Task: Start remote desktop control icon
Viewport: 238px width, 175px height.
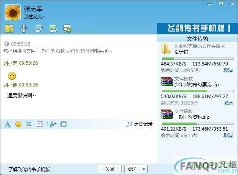Action: 53,28
